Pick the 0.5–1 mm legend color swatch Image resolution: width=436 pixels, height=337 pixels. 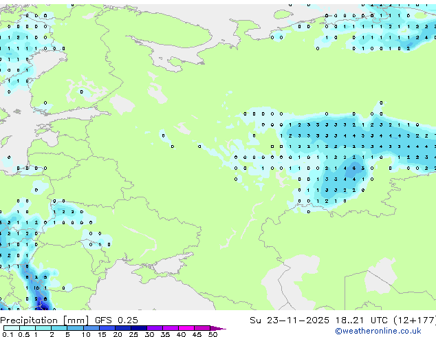point(28,328)
